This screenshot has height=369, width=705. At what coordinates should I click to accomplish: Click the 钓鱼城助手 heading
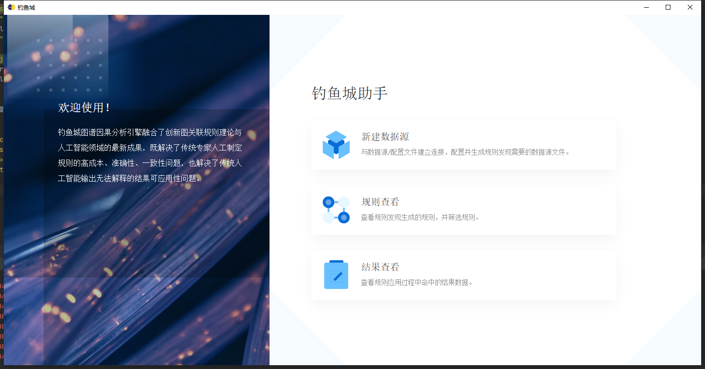pyautogui.click(x=350, y=93)
